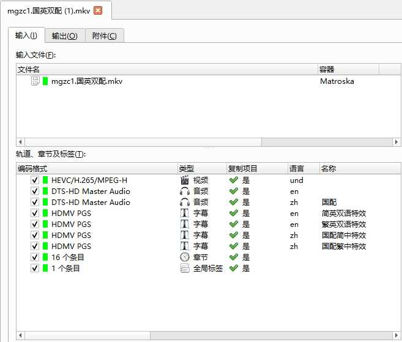Uncheck the en DTS-HD Master Audio track

point(35,191)
